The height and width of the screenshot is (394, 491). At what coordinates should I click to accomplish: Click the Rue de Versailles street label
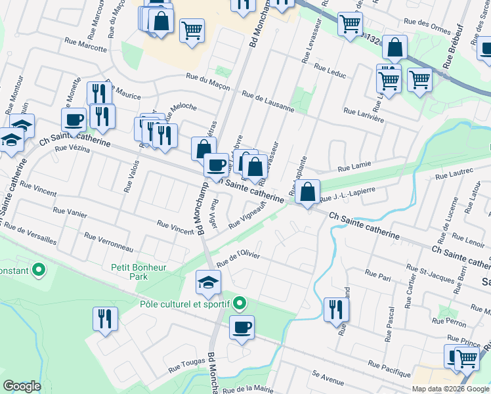click(30, 234)
